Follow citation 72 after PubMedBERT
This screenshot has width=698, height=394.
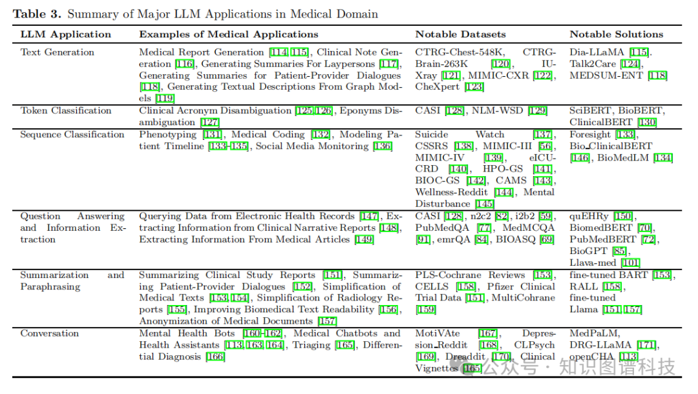point(649,239)
